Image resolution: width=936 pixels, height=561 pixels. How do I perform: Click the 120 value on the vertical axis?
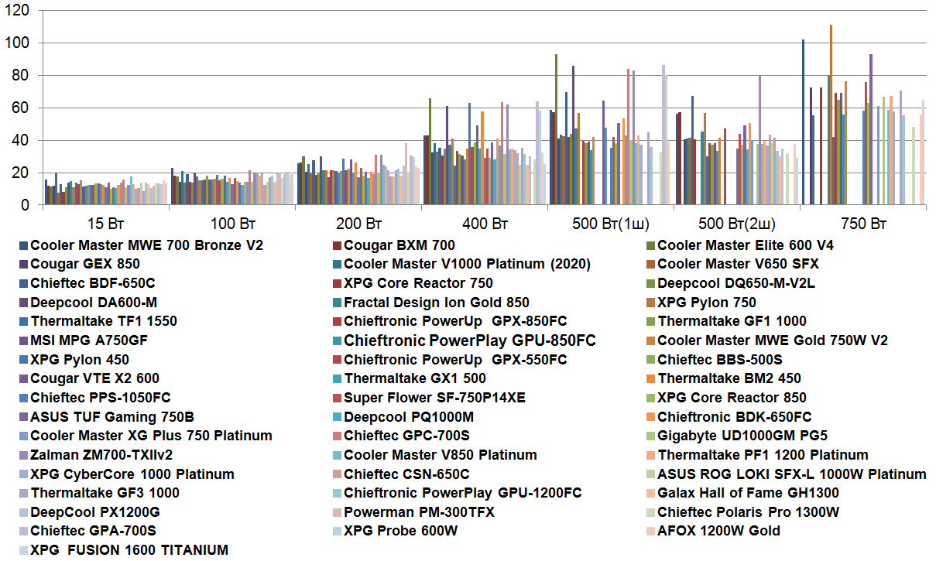point(18,11)
